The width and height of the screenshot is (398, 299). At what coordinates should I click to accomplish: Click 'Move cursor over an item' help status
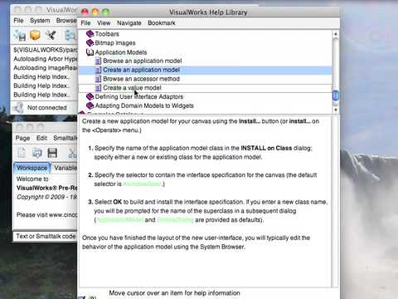[x=174, y=293]
